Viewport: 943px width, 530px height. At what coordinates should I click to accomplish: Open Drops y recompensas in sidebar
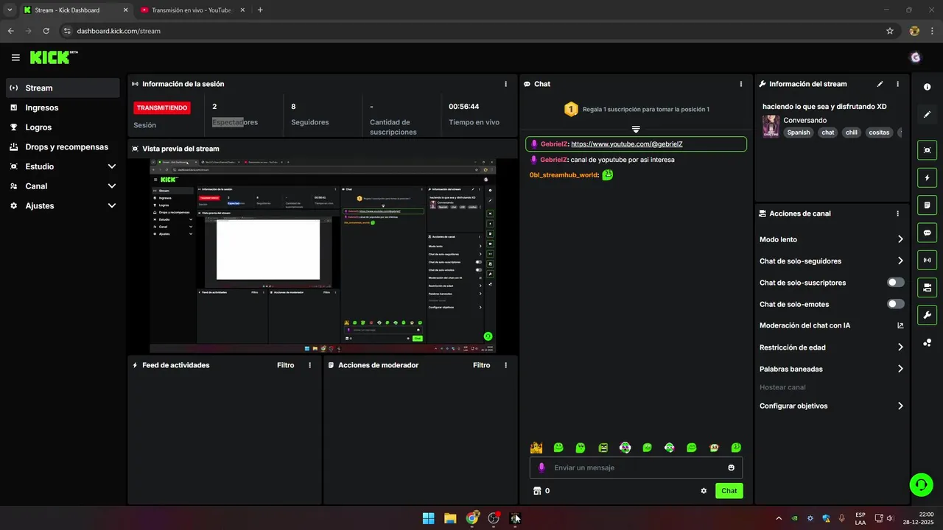coord(63,146)
